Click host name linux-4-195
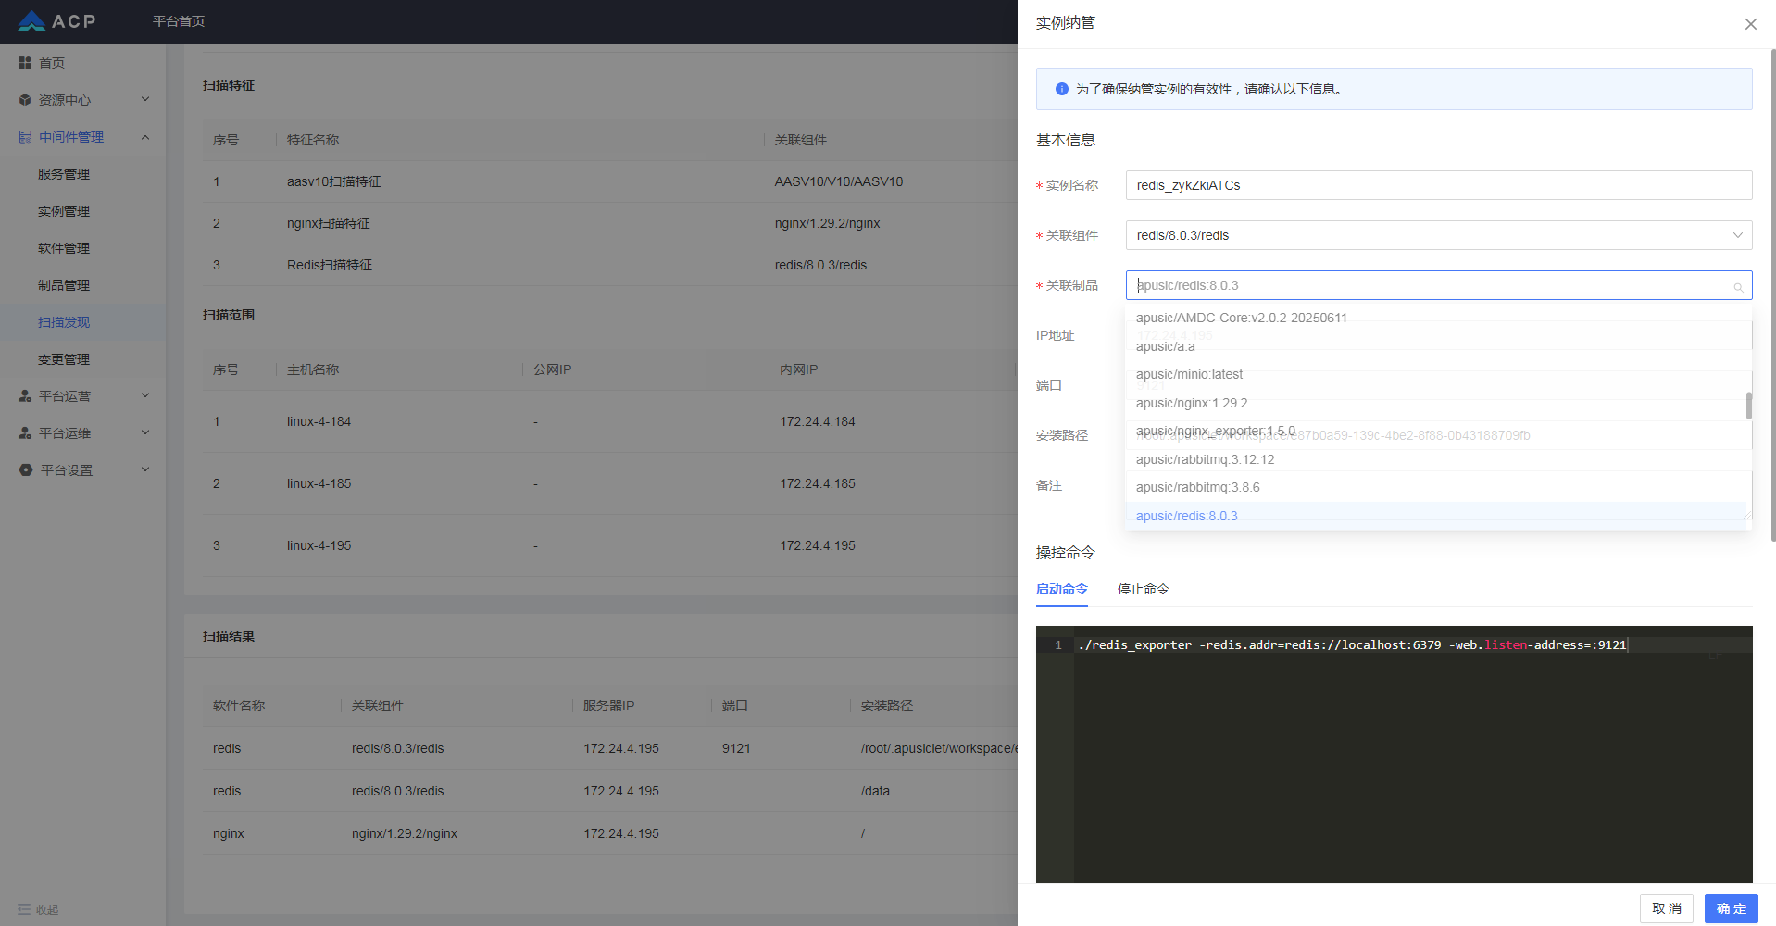Screen dimensions: 1776x926 tap(319, 545)
